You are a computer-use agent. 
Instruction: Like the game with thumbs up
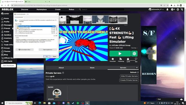pos(128,59)
